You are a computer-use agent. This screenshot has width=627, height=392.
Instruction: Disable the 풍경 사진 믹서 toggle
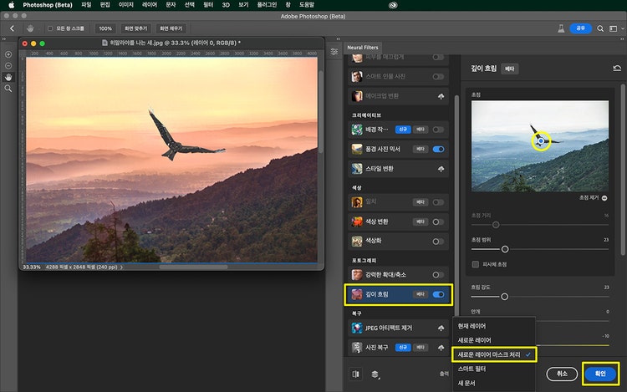point(438,150)
